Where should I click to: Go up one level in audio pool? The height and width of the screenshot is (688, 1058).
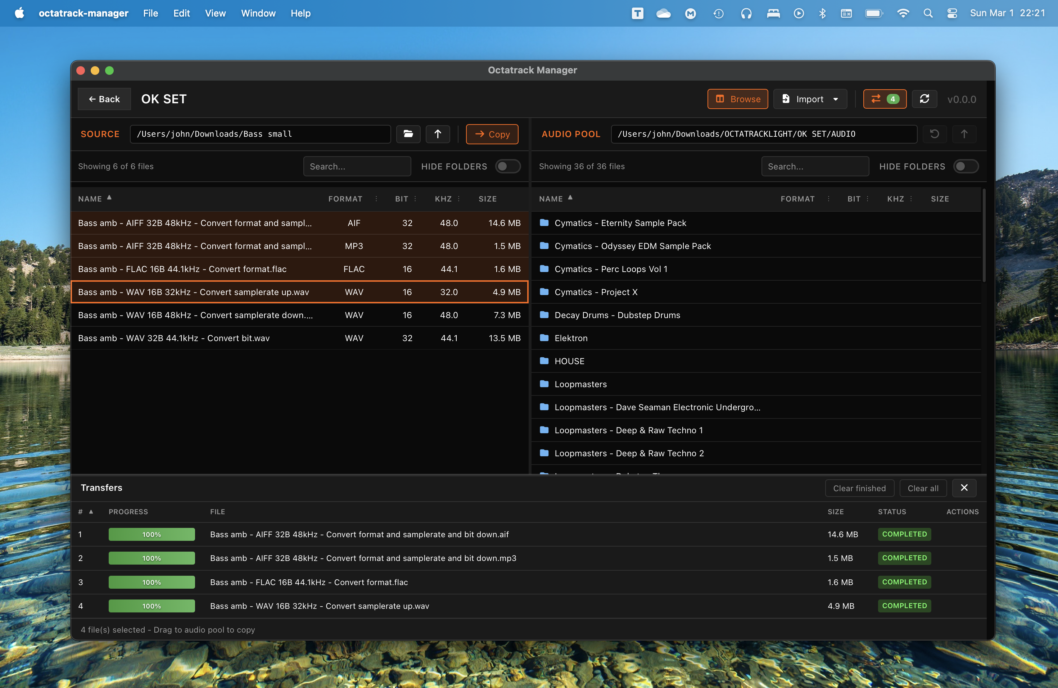tap(964, 134)
